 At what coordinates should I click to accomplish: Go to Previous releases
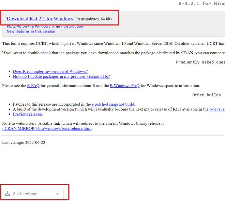(x=28, y=114)
